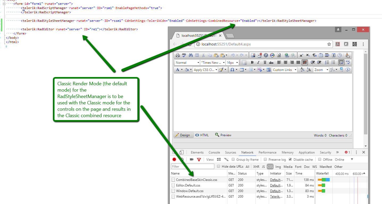Justify the text fully

[x=298, y=62]
